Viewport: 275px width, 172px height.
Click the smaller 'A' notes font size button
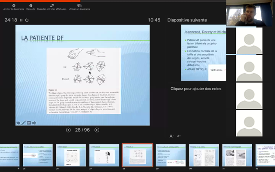click(179, 136)
